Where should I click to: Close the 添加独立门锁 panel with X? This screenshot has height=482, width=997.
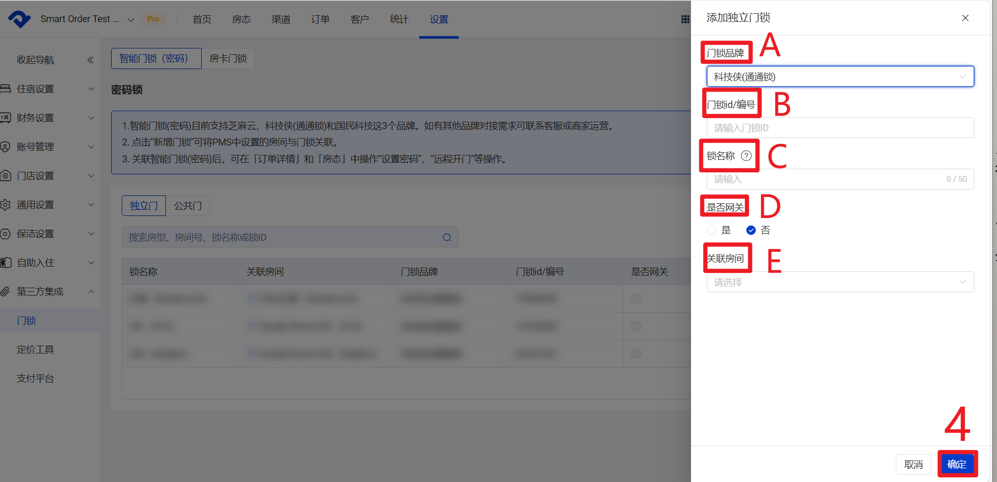point(965,18)
